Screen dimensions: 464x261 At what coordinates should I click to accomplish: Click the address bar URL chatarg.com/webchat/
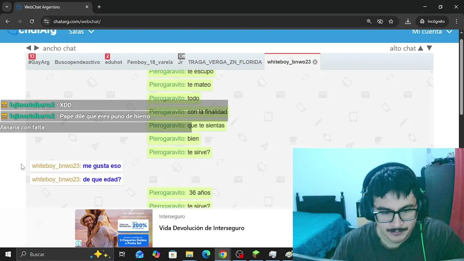[x=77, y=21]
